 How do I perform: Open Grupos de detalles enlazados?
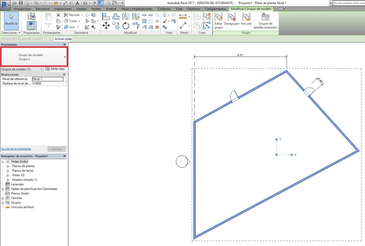(x=265, y=21)
